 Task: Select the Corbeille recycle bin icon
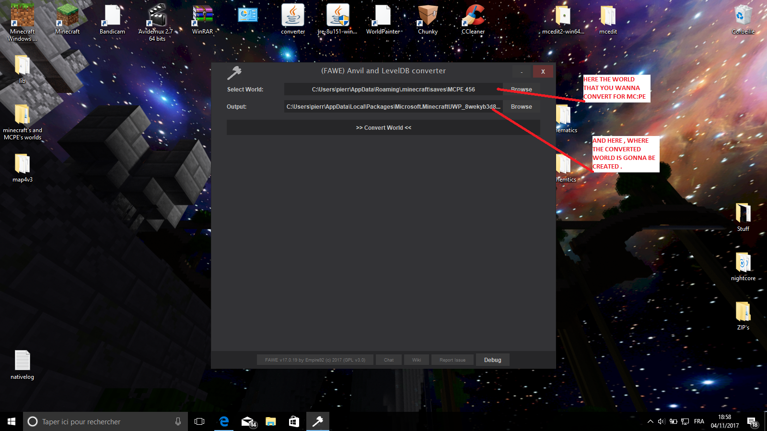(x=743, y=20)
